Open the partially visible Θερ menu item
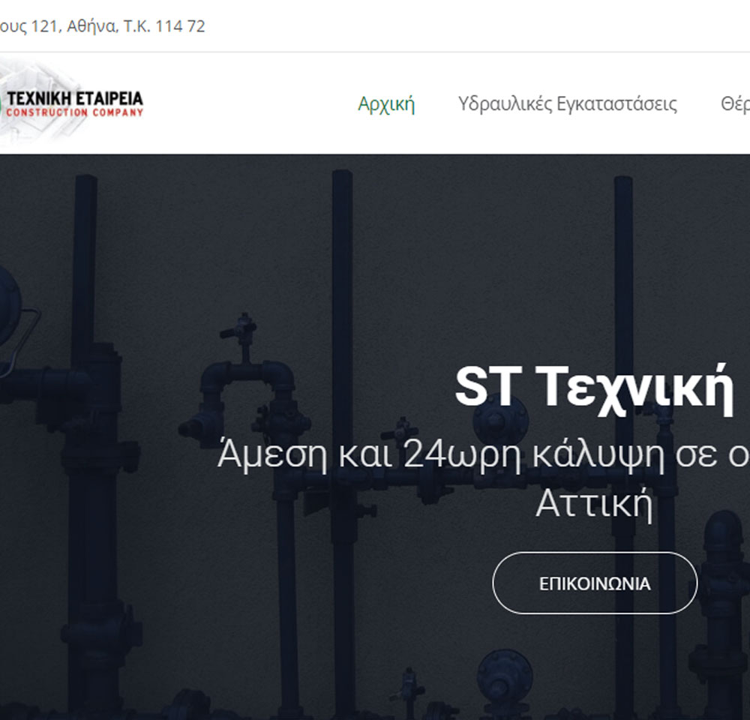750x720 pixels. pos(735,104)
